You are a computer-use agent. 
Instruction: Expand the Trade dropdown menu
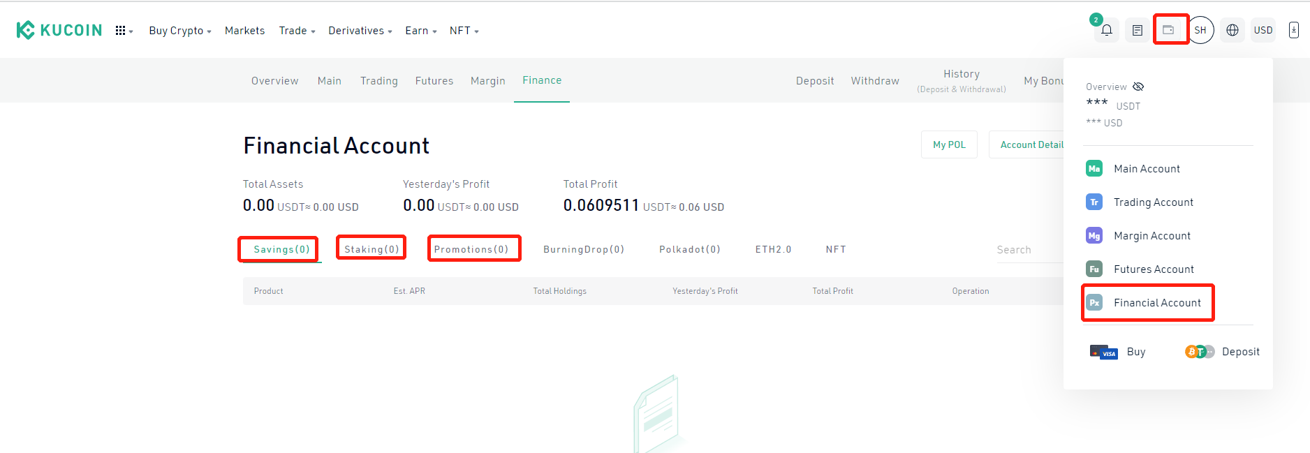(x=297, y=31)
